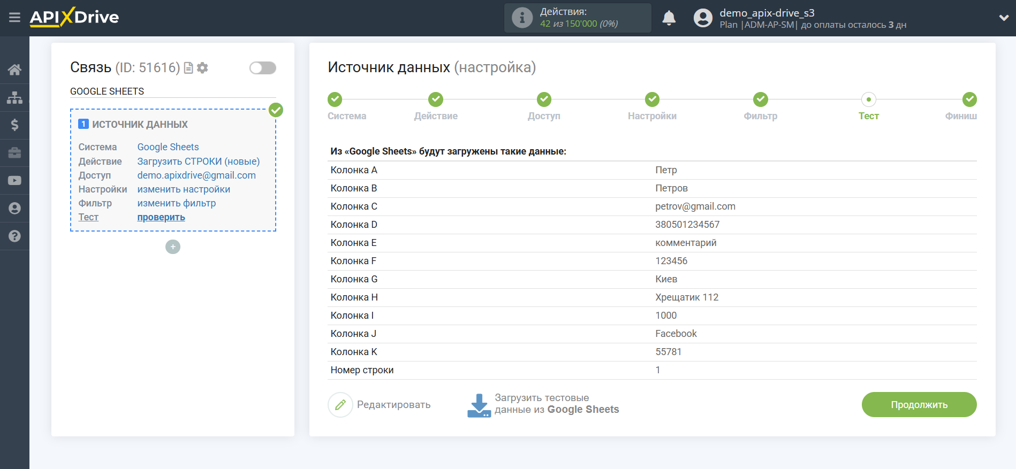
Task: Go to Home in sidebar
Action: click(x=14, y=70)
